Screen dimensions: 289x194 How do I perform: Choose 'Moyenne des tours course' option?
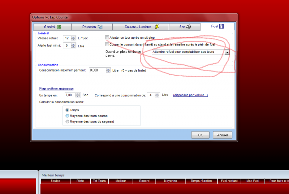coord(67,116)
